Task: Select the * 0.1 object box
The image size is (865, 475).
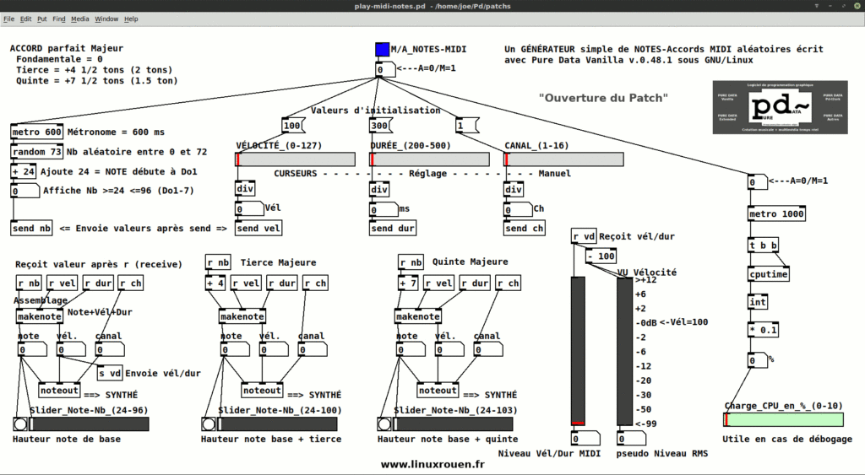Action: [764, 330]
